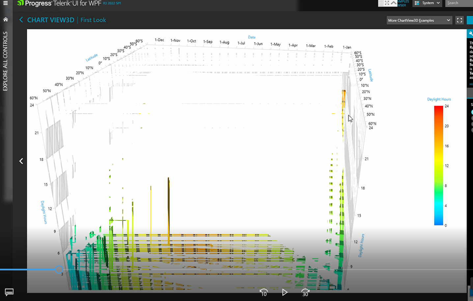Click the fullscreen toggle icon near the examples dropdown
The height and width of the screenshot is (301, 473).
coord(459,20)
